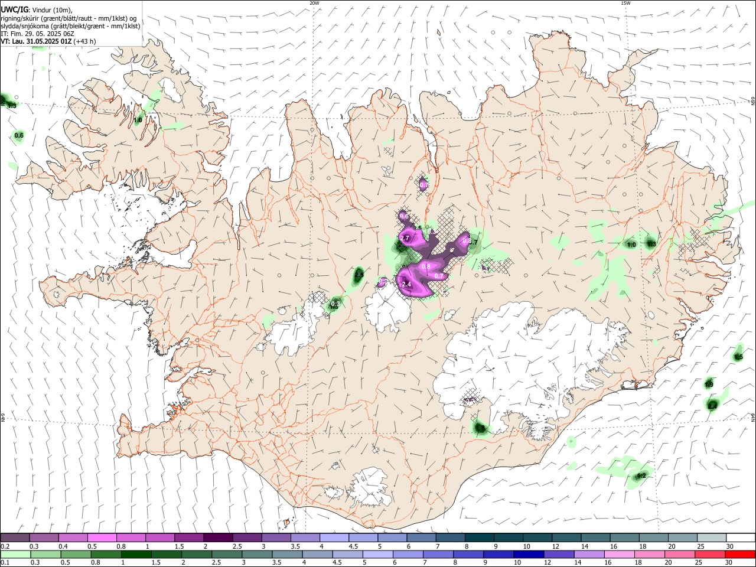Pick the dark blue 10–12 swatch in lower scale
756x567 pixels.
point(527,555)
